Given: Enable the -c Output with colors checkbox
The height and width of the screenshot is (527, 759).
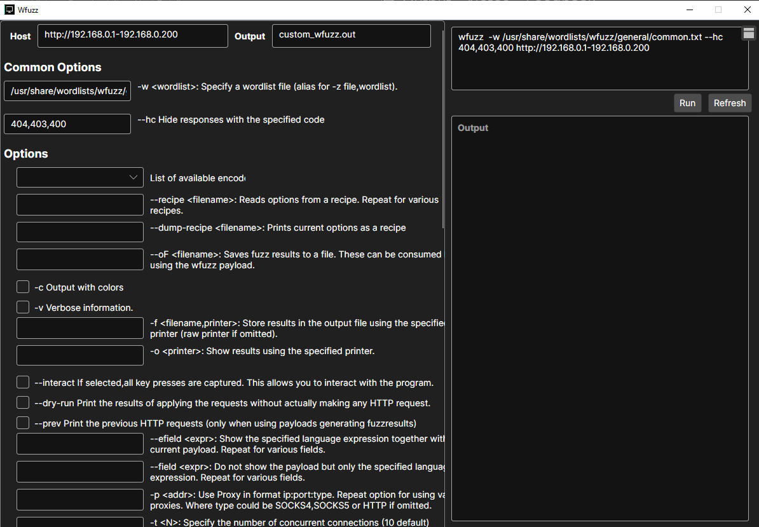Looking at the screenshot, I should [23, 287].
